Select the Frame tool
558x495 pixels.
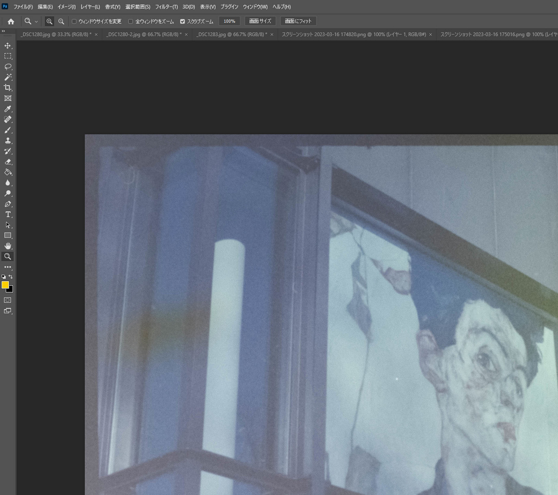tap(8, 98)
